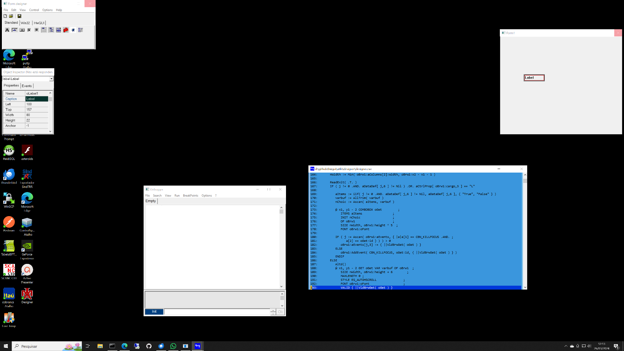The width and height of the screenshot is (624, 351).
Task: Expand the label.Label object combo box
Action: 51,79
